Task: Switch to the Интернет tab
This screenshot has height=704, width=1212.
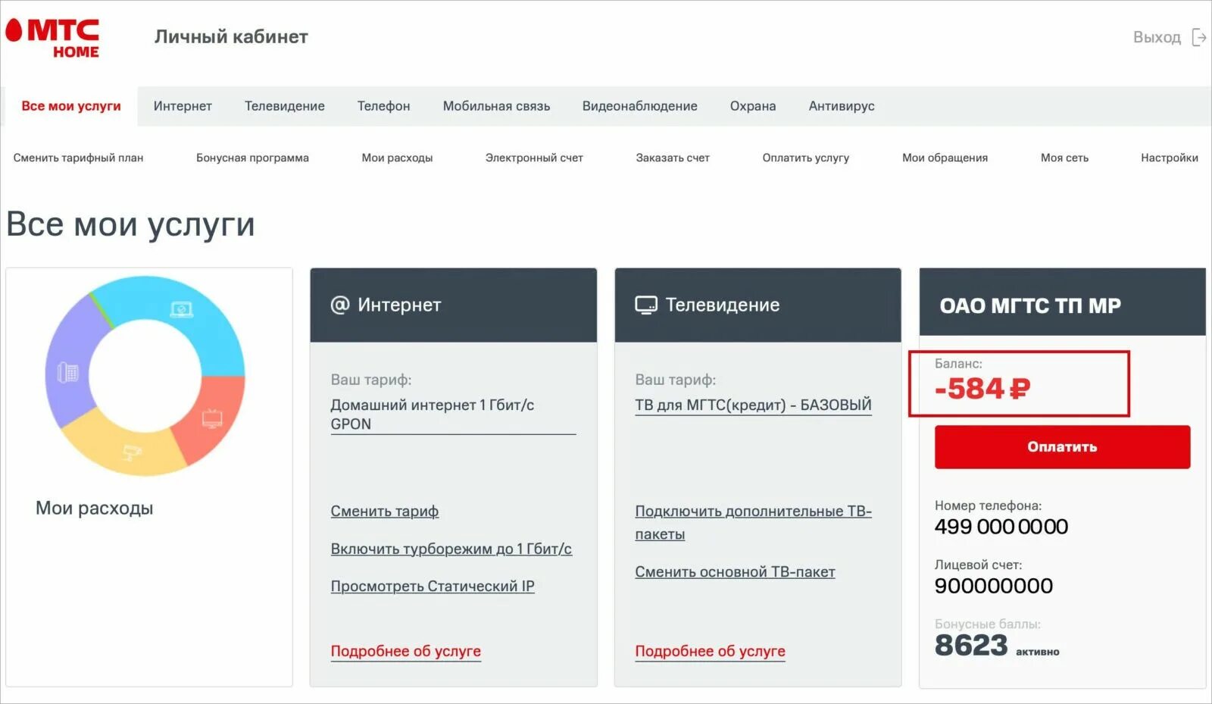Action: (x=183, y=106)
